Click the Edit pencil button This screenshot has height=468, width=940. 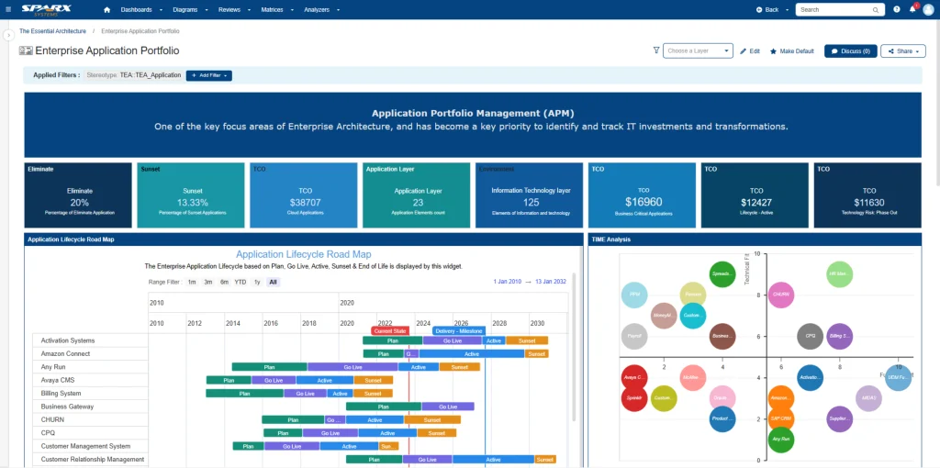750,51
